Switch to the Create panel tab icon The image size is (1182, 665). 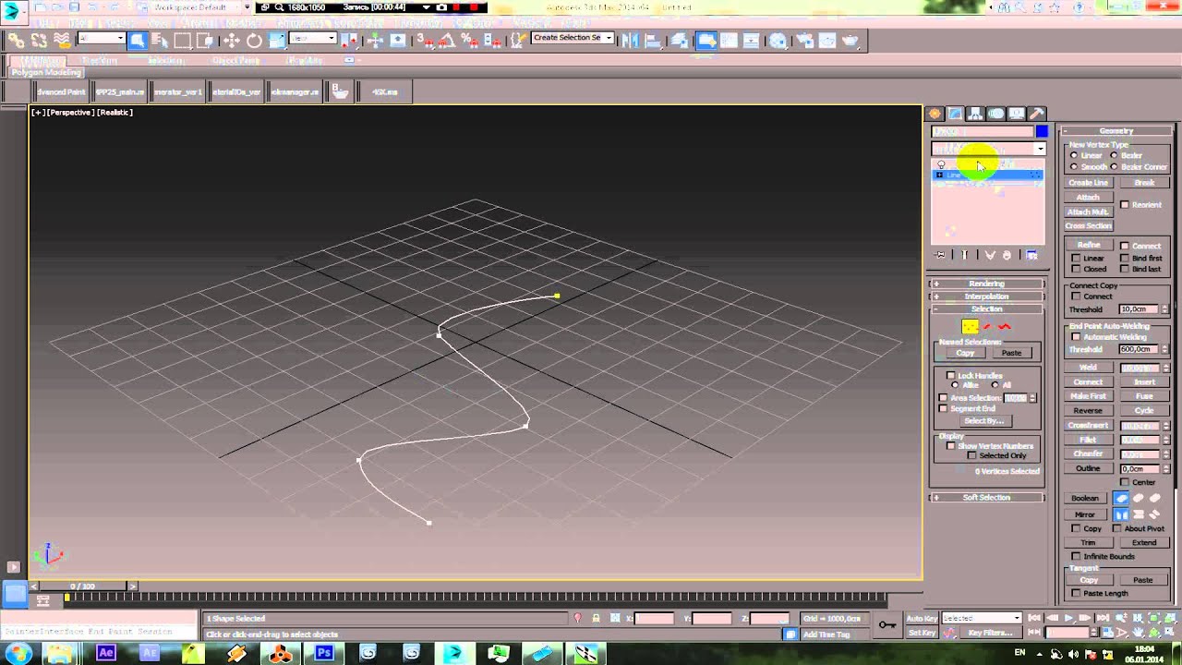(x=935, y=114)
